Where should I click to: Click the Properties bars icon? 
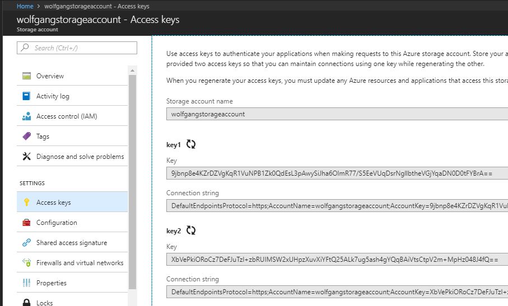tap(26, 283)
